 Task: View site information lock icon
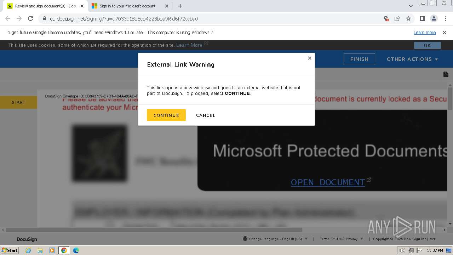44,19
